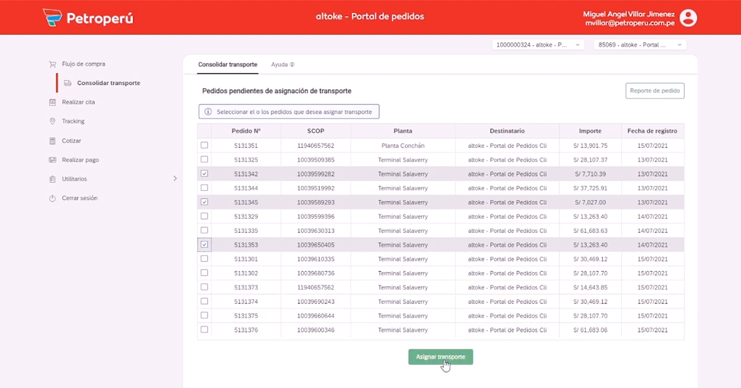
Task: Click the Realizar cita calendar icon
Action: click(x=52, y=103)
